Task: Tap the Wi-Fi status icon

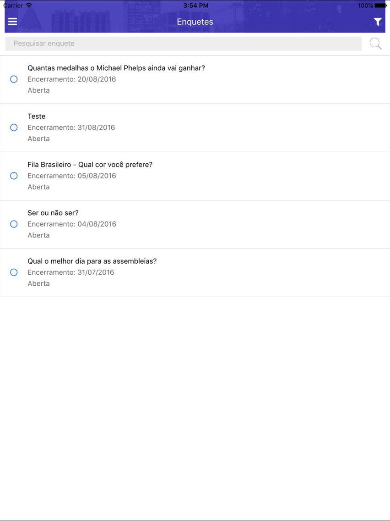Action: click(29, 6)
